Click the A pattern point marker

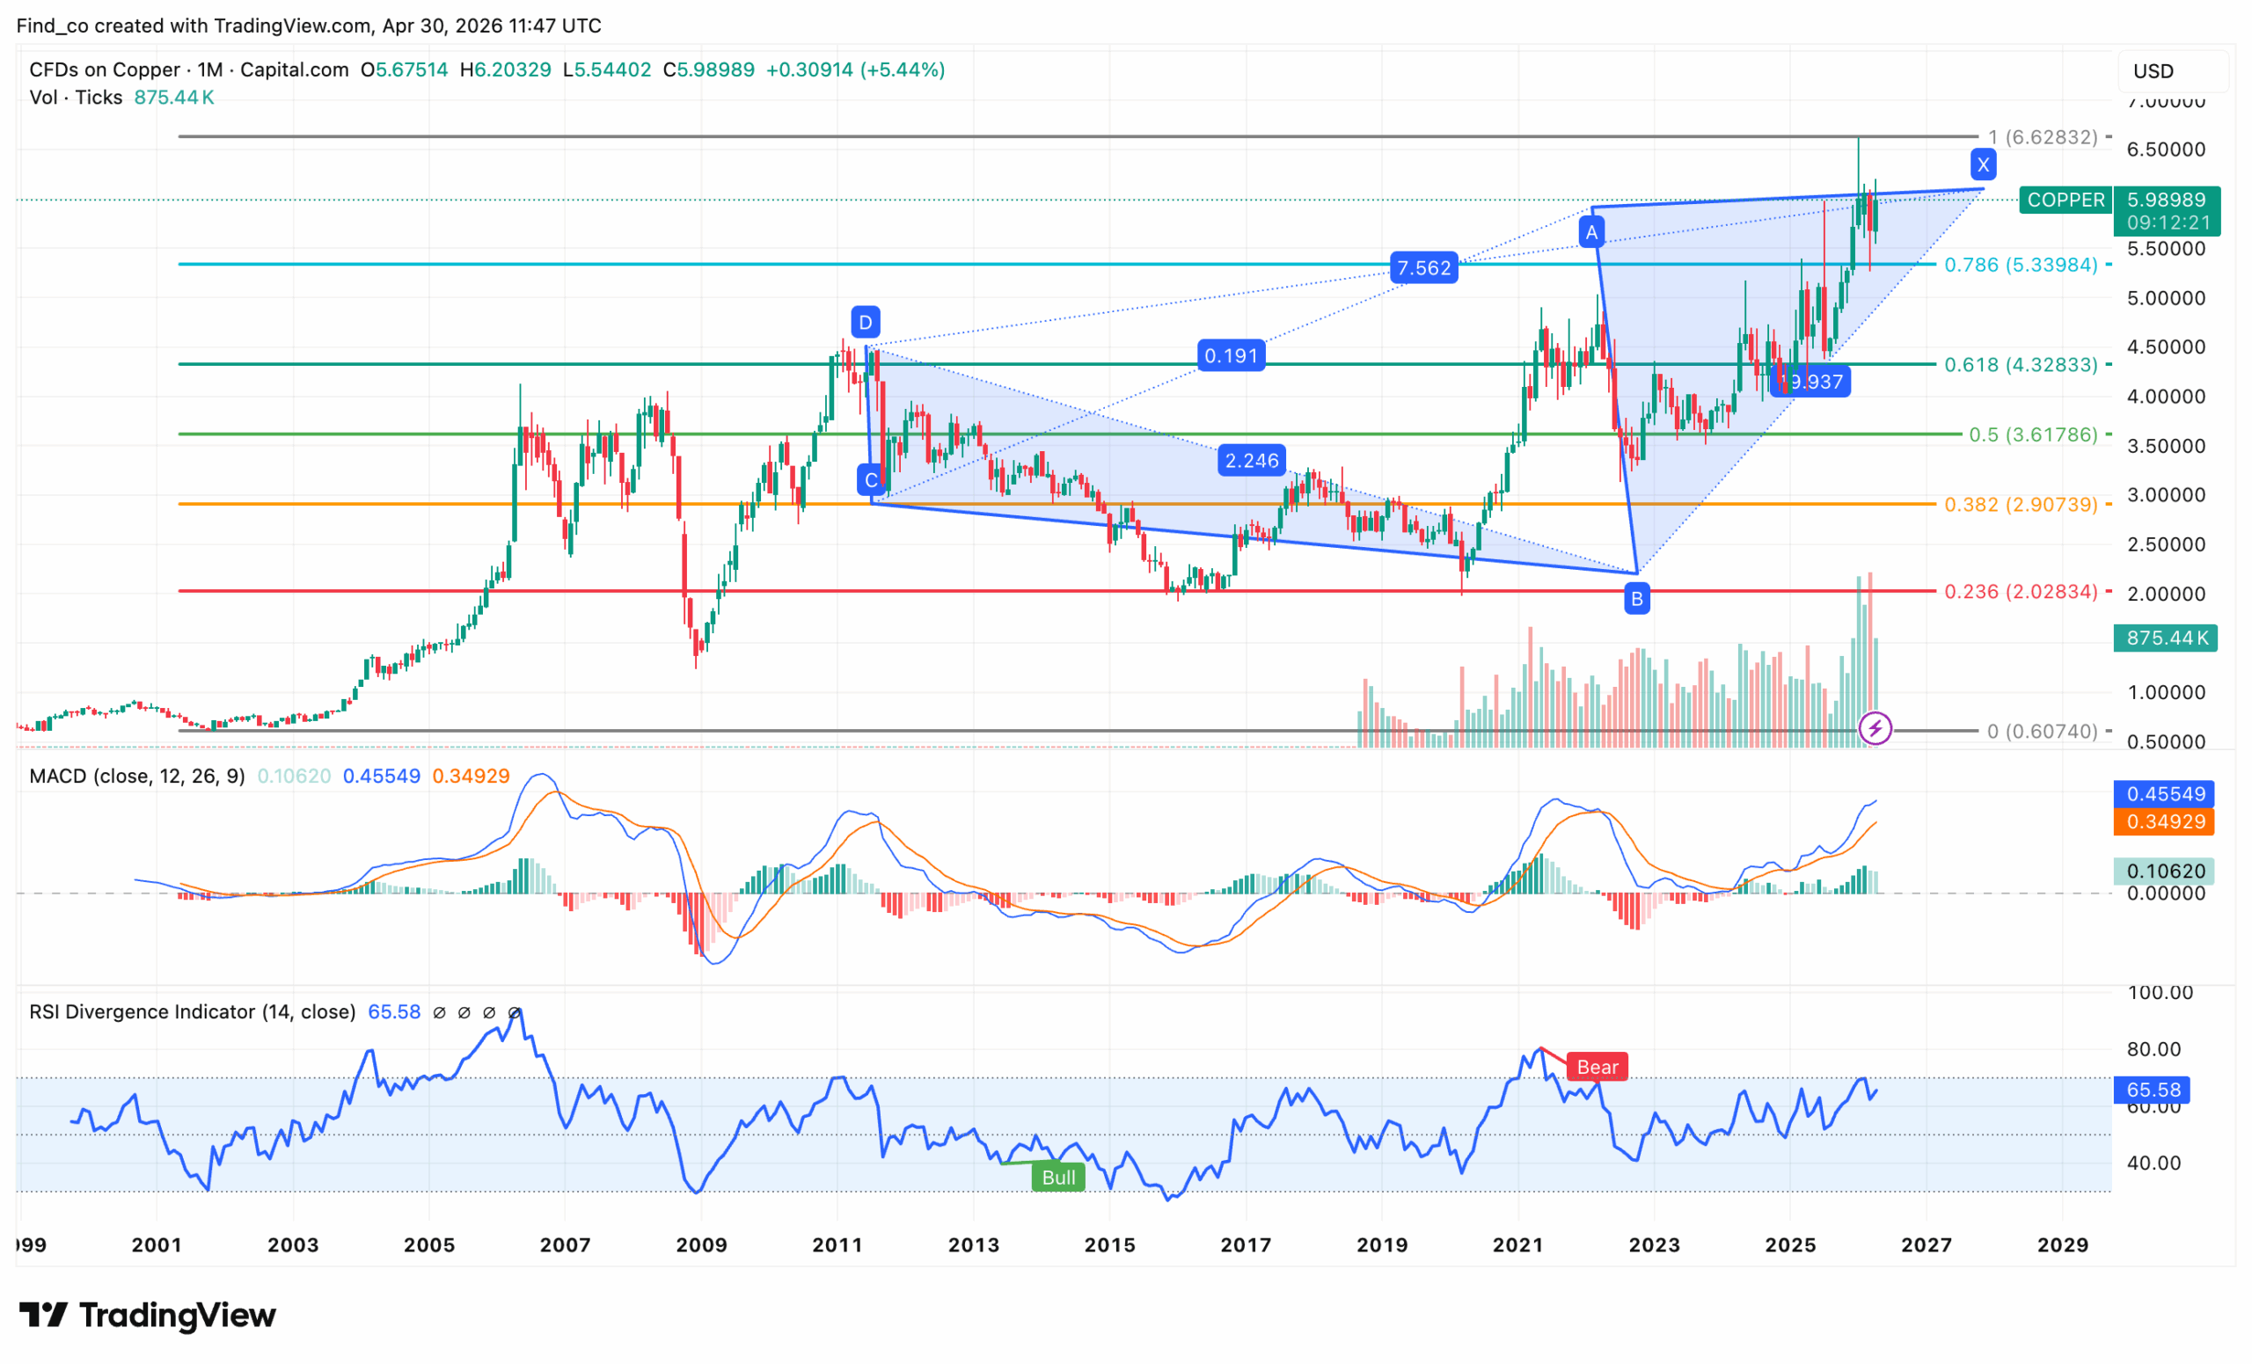coord(1591,232)
